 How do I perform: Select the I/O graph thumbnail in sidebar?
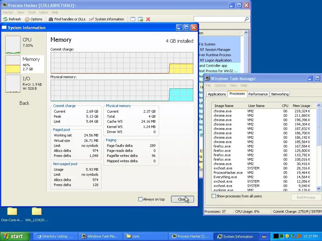pos(13,83)
